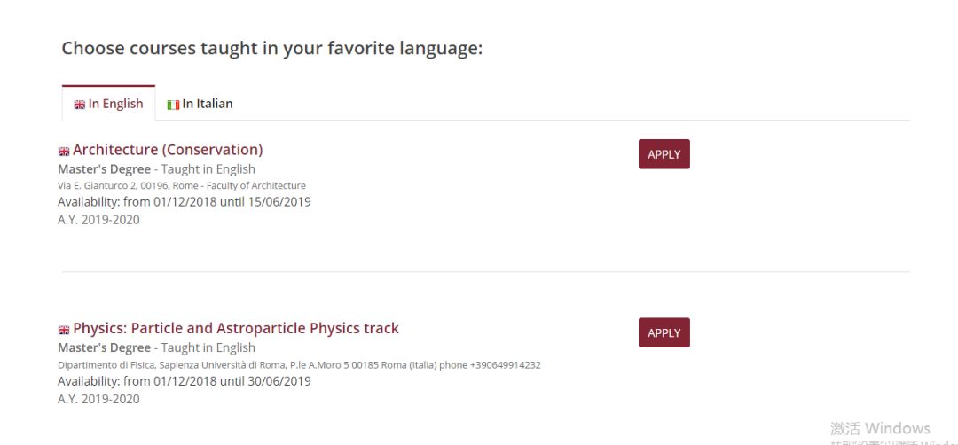Viewport: 958px width, 445px height.
Task: Click the availability dates ending 30/06/2019
Action: pos(185,381)
